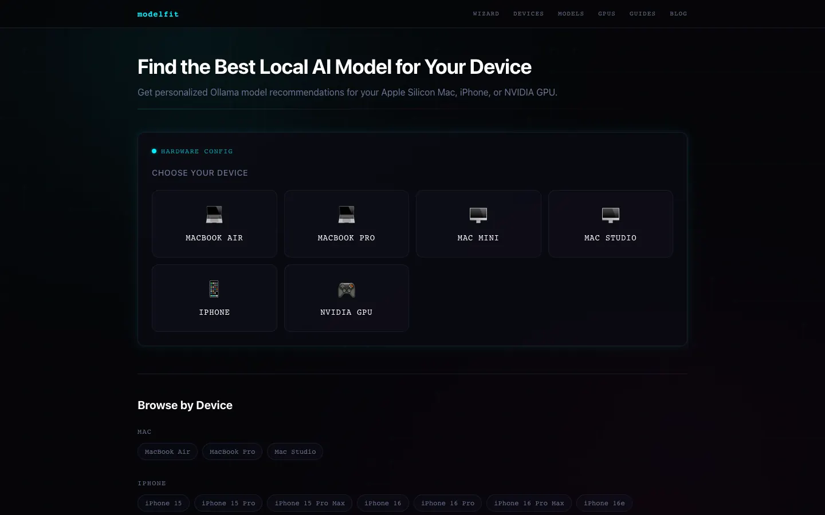Choose the MAC MINI device label
The image size is (825, 515).
pyautogui.click(x=478, y=238)
